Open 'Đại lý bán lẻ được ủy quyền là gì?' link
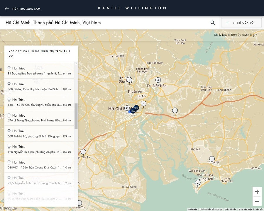 [235, 35]
